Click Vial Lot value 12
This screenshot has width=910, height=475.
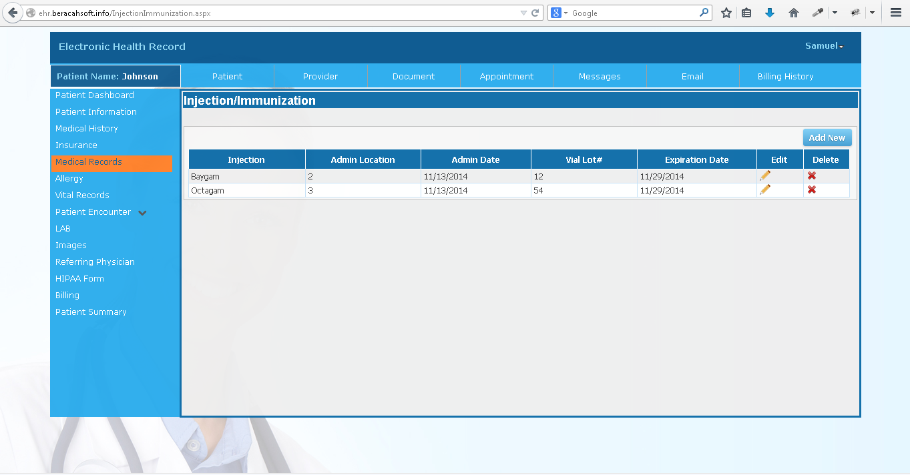click(x=538, y=177)
